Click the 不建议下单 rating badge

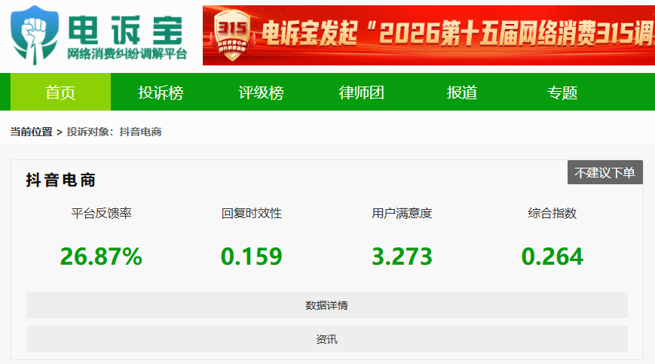[604, 172]
